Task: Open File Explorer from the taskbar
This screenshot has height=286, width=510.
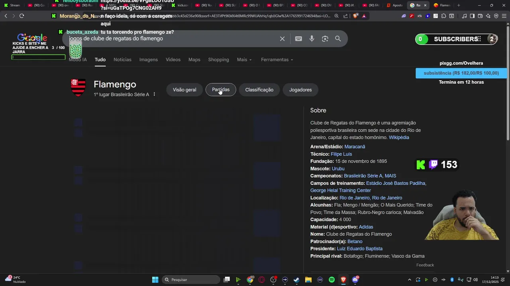Action: 308,280
